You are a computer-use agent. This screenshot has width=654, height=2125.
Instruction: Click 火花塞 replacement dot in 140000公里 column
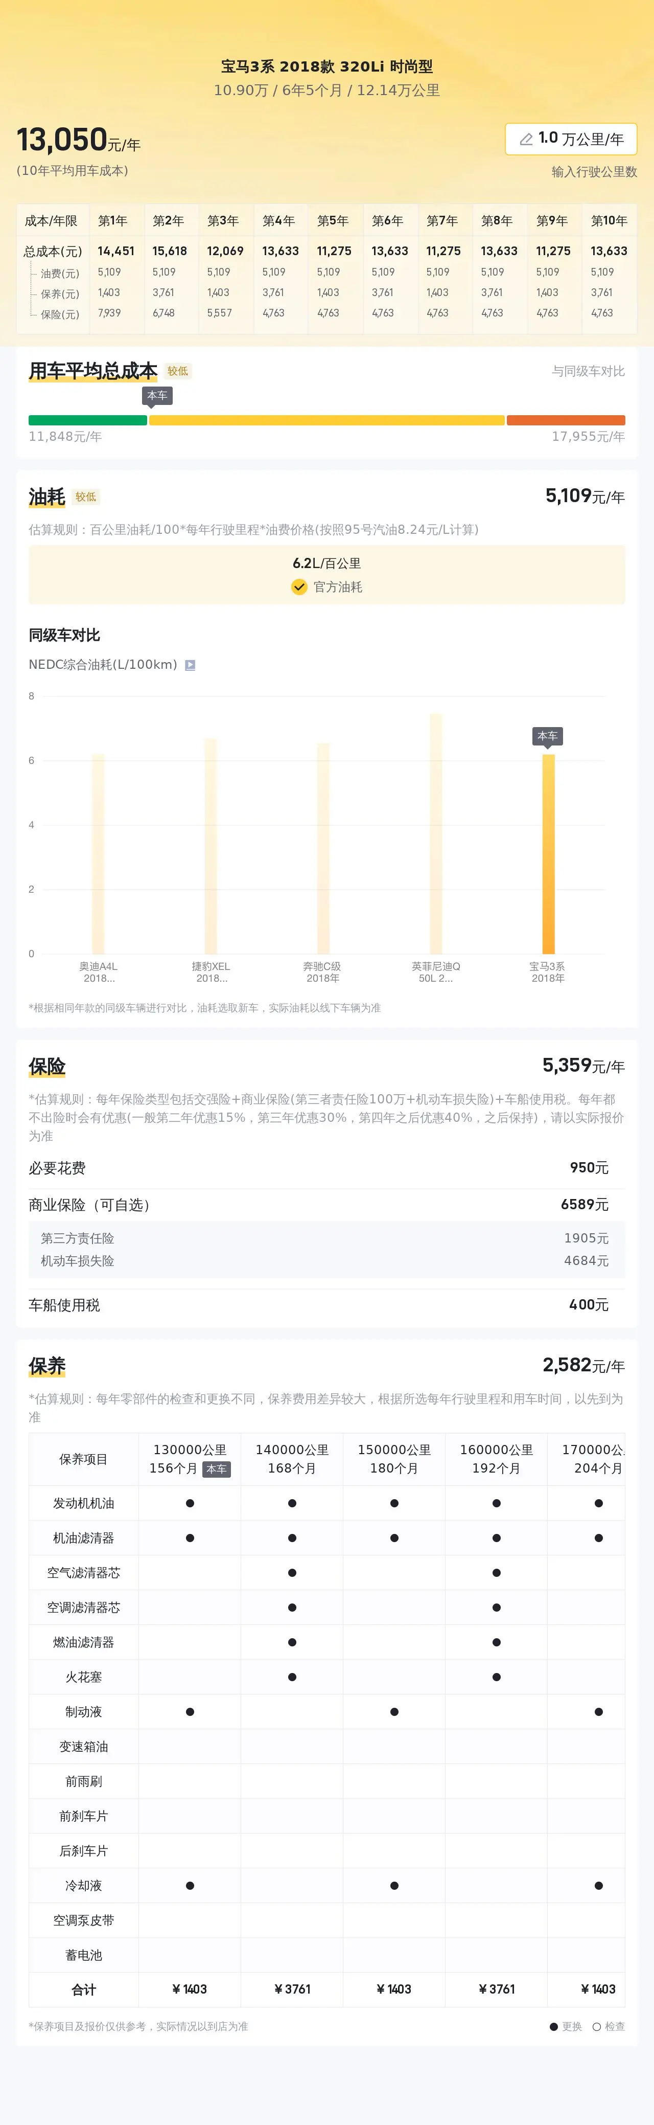(292, 1677)
